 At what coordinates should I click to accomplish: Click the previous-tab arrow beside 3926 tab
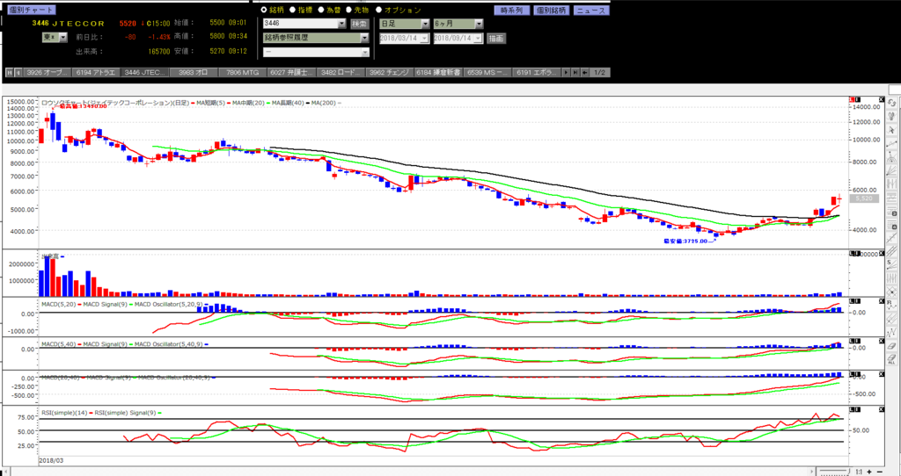(x=19, y=73)
